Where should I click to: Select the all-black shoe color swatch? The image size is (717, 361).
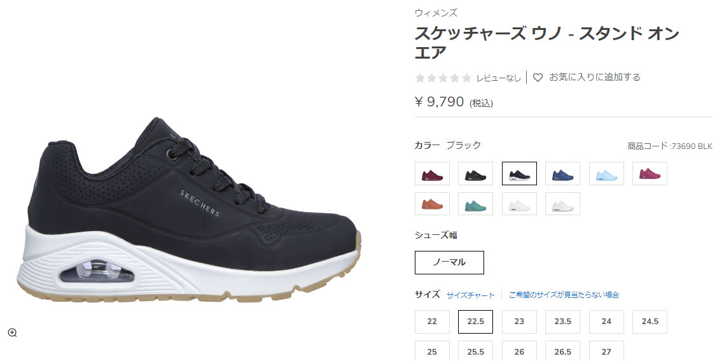(476, 173)
